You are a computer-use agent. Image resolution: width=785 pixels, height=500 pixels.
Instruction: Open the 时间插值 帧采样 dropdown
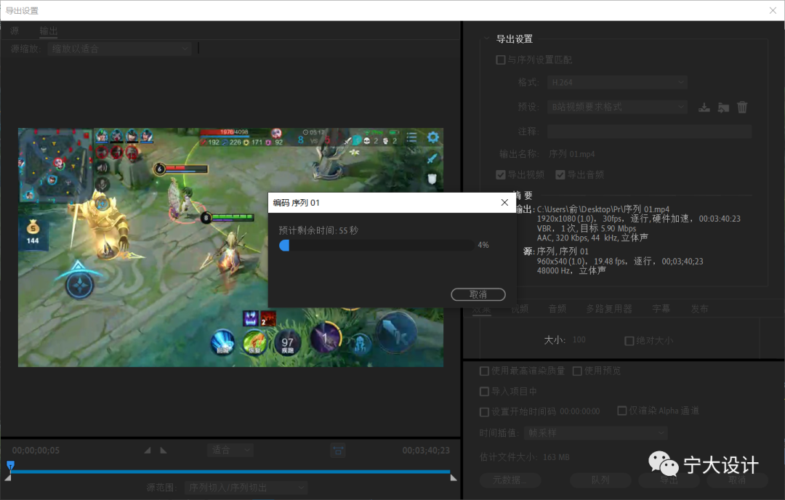point(596,432)
